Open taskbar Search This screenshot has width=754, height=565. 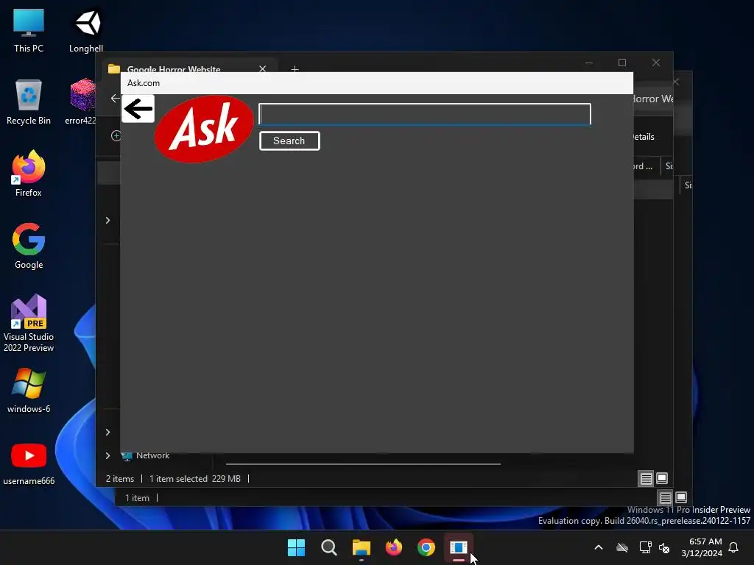click(x=329, y=547)
